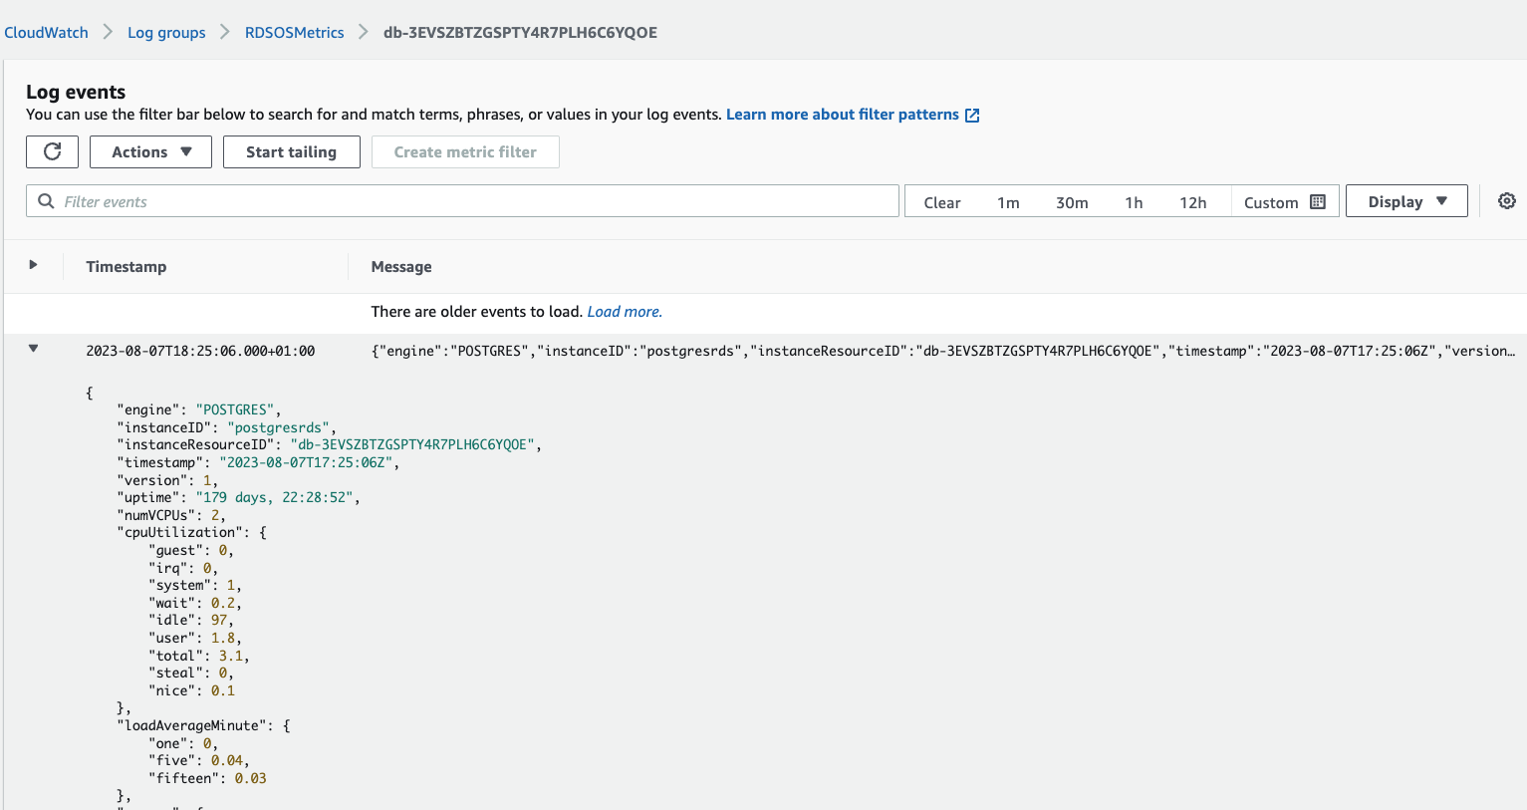Navigate to Log groups breadcrumb
This screenshot has height=810, width=1527.
coord(166,33)
